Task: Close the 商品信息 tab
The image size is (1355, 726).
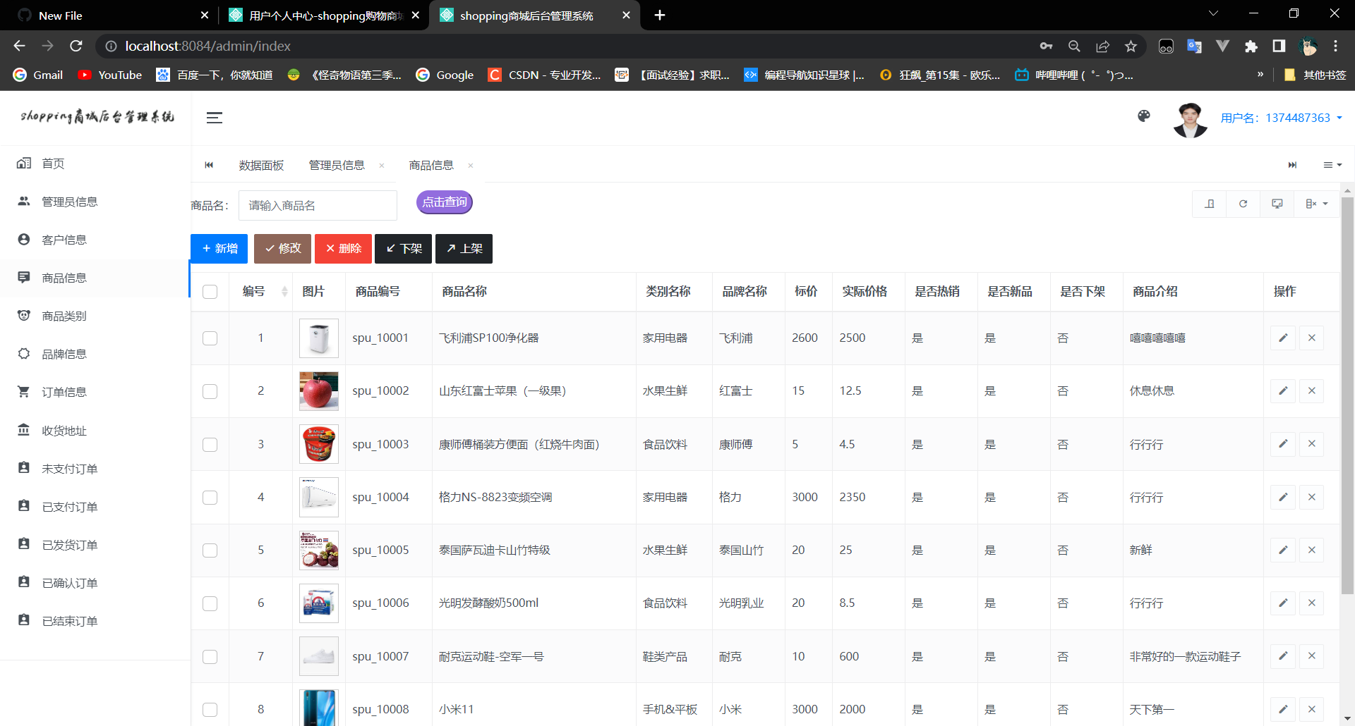Action: click(471, 166)
